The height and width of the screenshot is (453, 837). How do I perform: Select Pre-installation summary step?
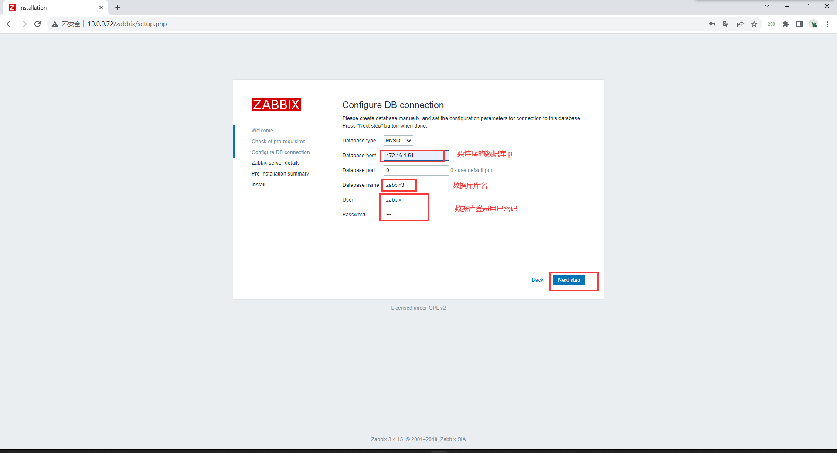[x=280, y=174]
